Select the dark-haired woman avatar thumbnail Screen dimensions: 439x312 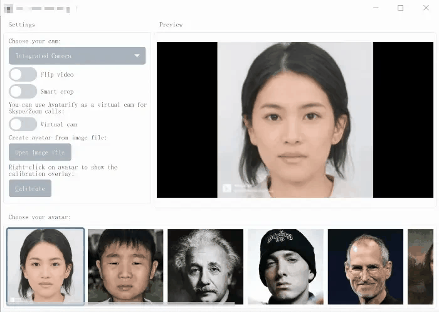[x=45, y=266]
